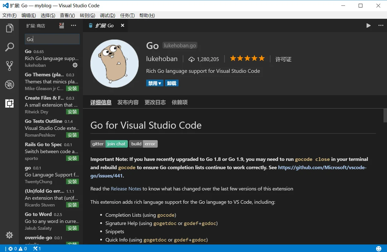This screenshot has width=387, height=252.
Task: Open the Source Control view
Action: point(9,66)
